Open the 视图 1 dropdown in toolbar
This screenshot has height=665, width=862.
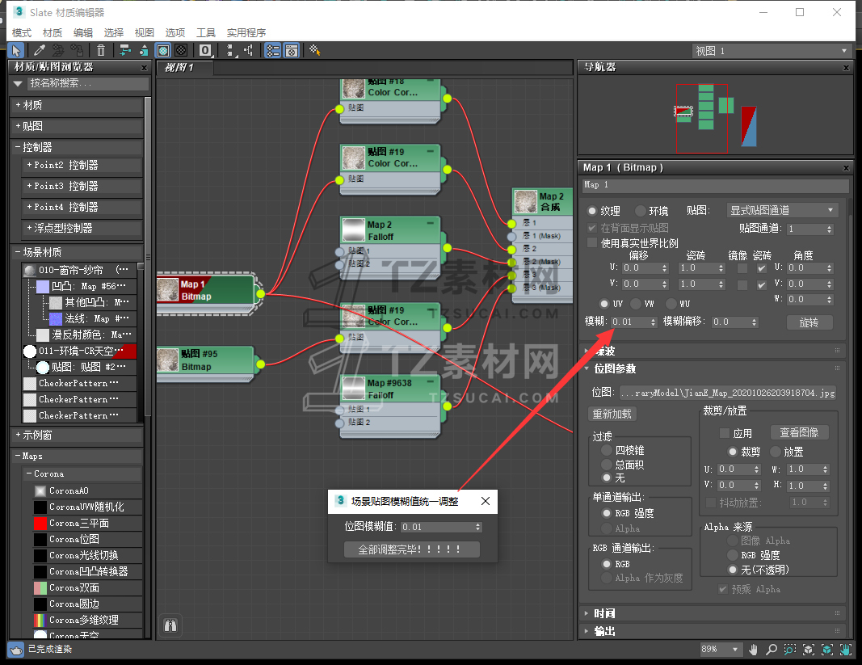(x=772, y=51)
